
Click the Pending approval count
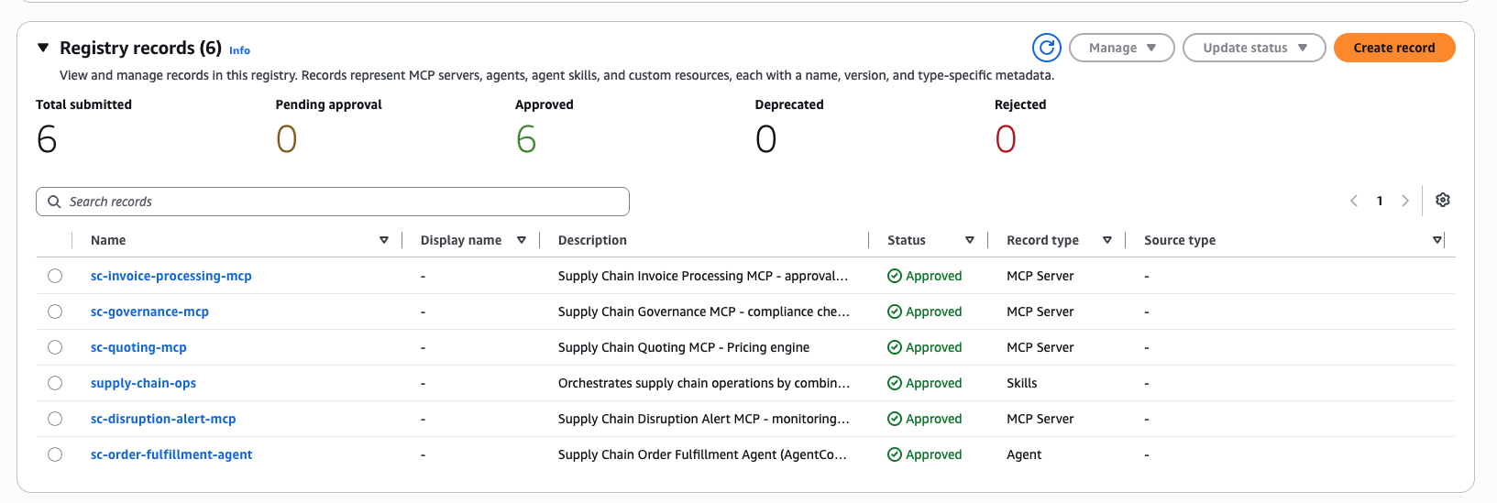coord(287,139)
